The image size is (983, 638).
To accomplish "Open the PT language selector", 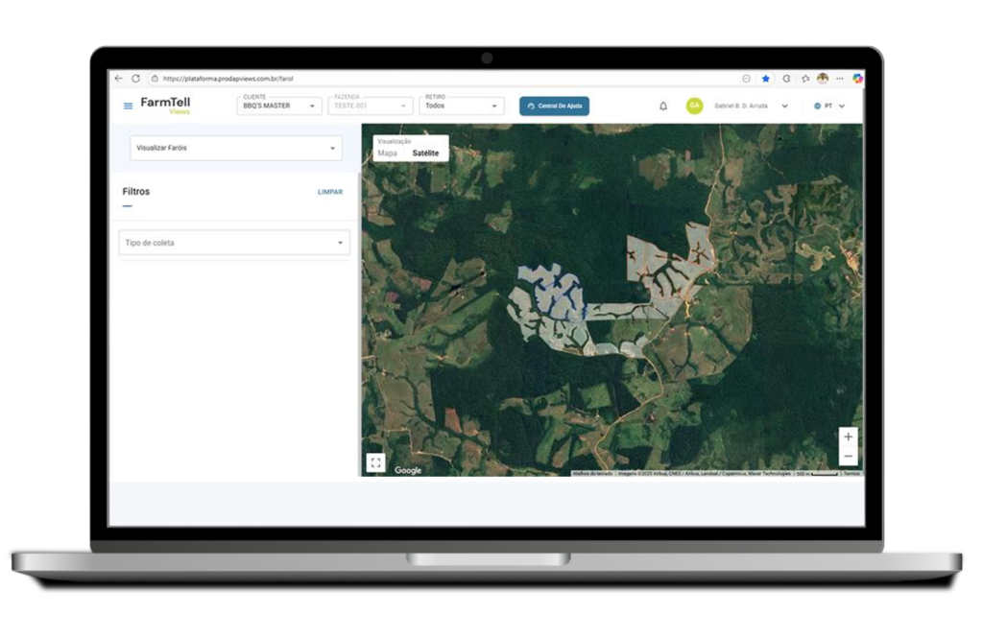I will 829,106.
